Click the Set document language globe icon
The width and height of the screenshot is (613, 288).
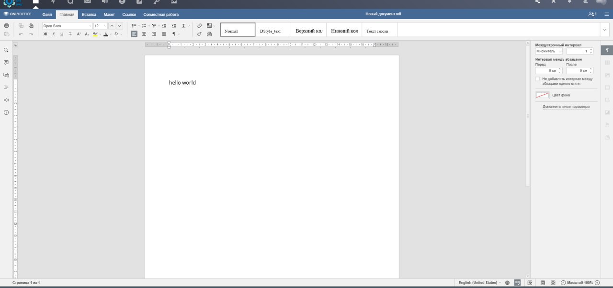(508, 283)
